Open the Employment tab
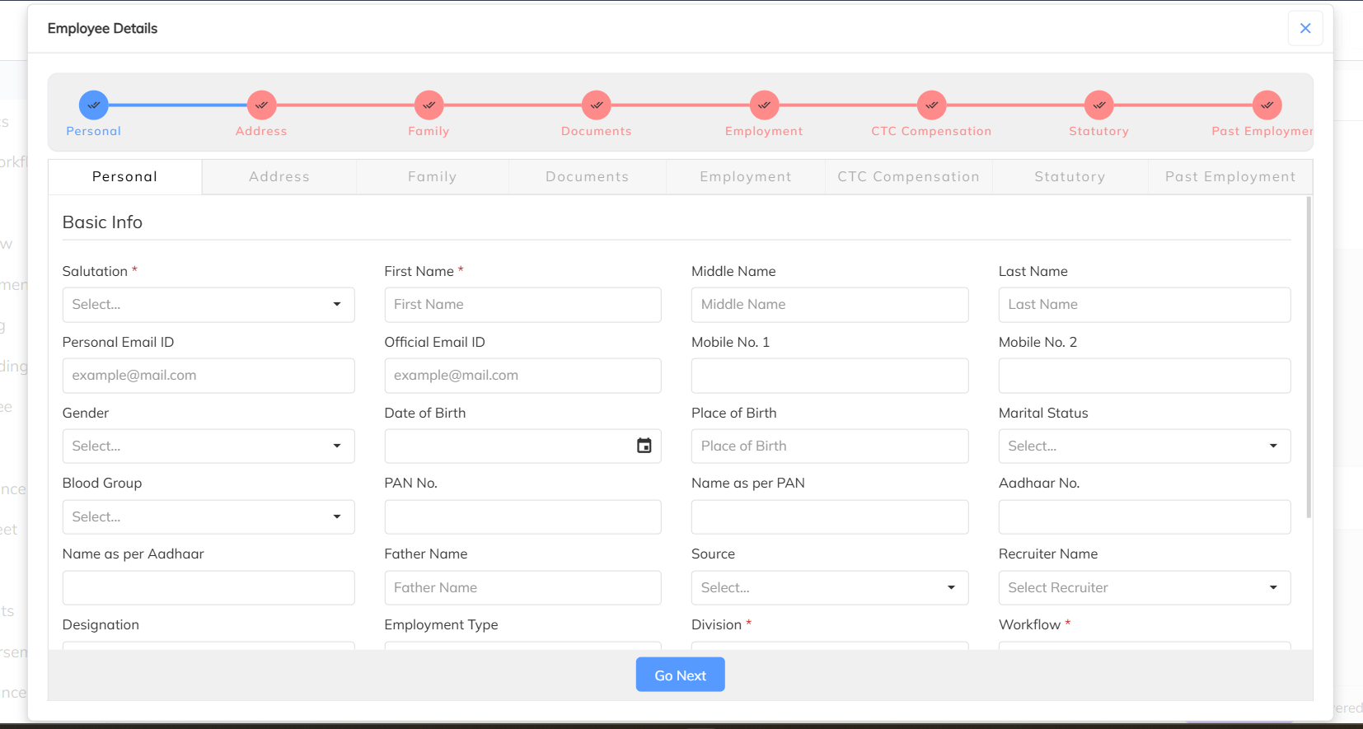1363x729 pixels. click(746, 177)
